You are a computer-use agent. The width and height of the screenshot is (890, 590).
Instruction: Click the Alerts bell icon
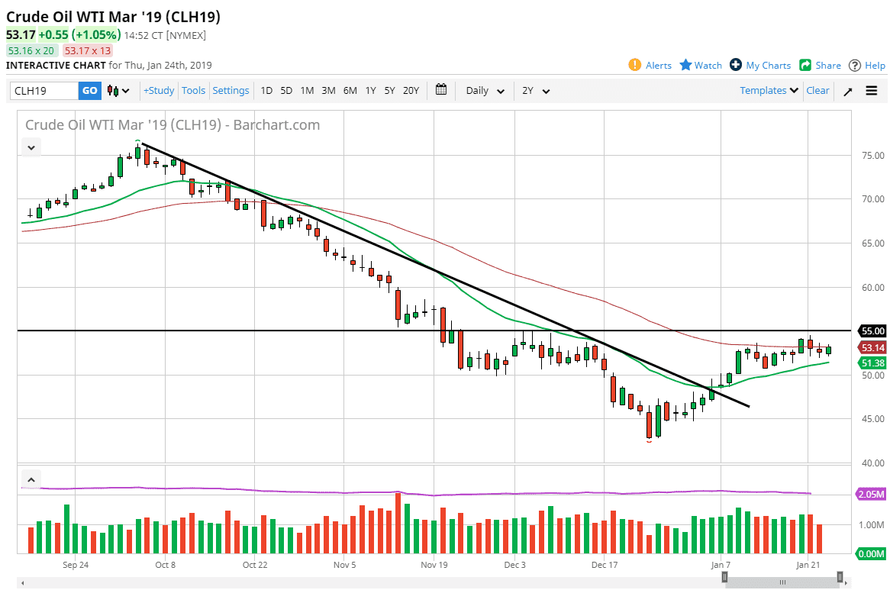click(x=634, y=65)
